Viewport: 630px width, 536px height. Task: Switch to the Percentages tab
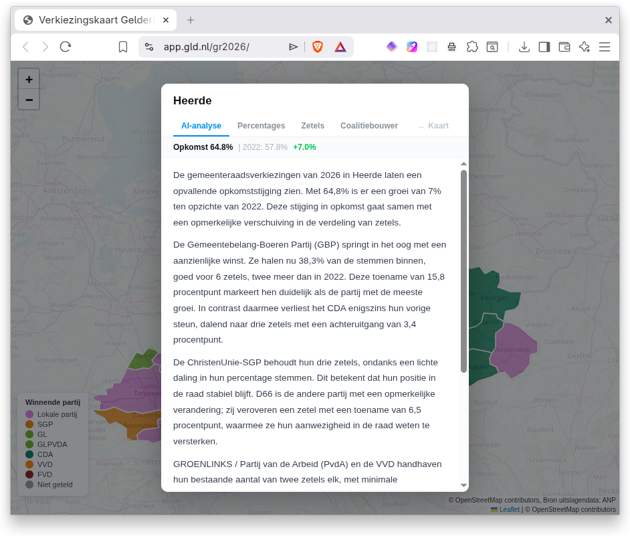click(x=261, y=126)
